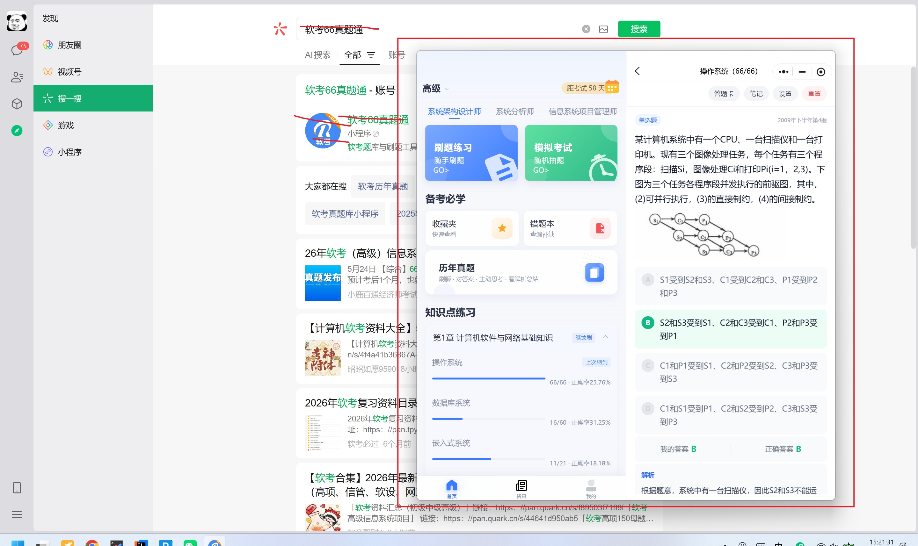This screenshot has width=918, height=546.
Task: Open 视频号 Channels entry
Action: [93, 72]
